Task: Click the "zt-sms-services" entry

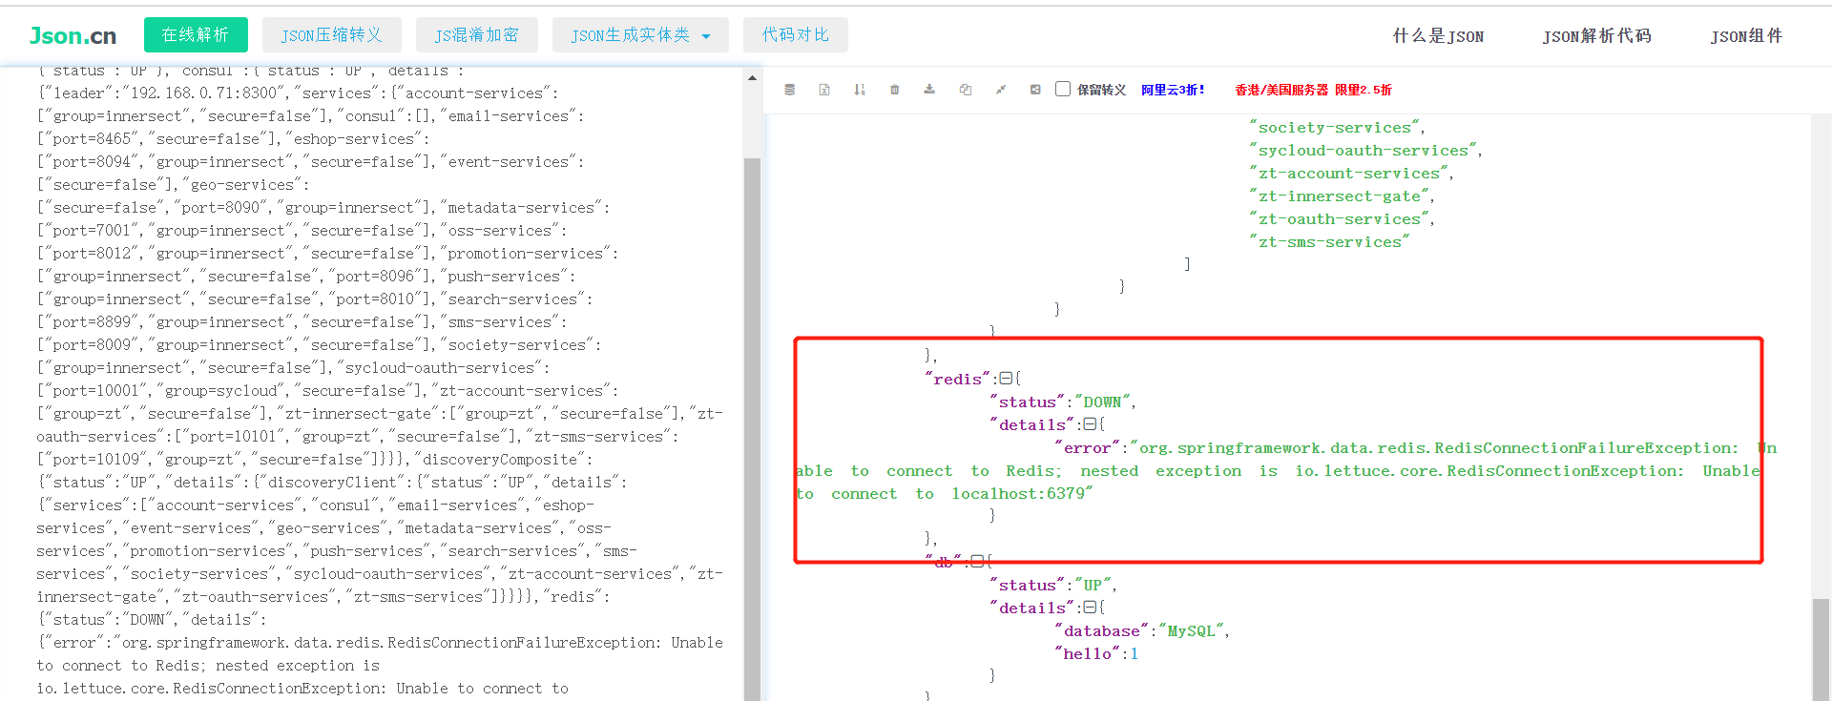Action: (x=1329, y=242)
